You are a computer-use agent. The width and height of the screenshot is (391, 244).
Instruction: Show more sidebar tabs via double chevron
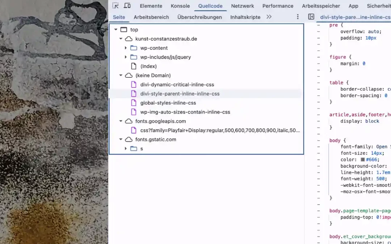269,17
